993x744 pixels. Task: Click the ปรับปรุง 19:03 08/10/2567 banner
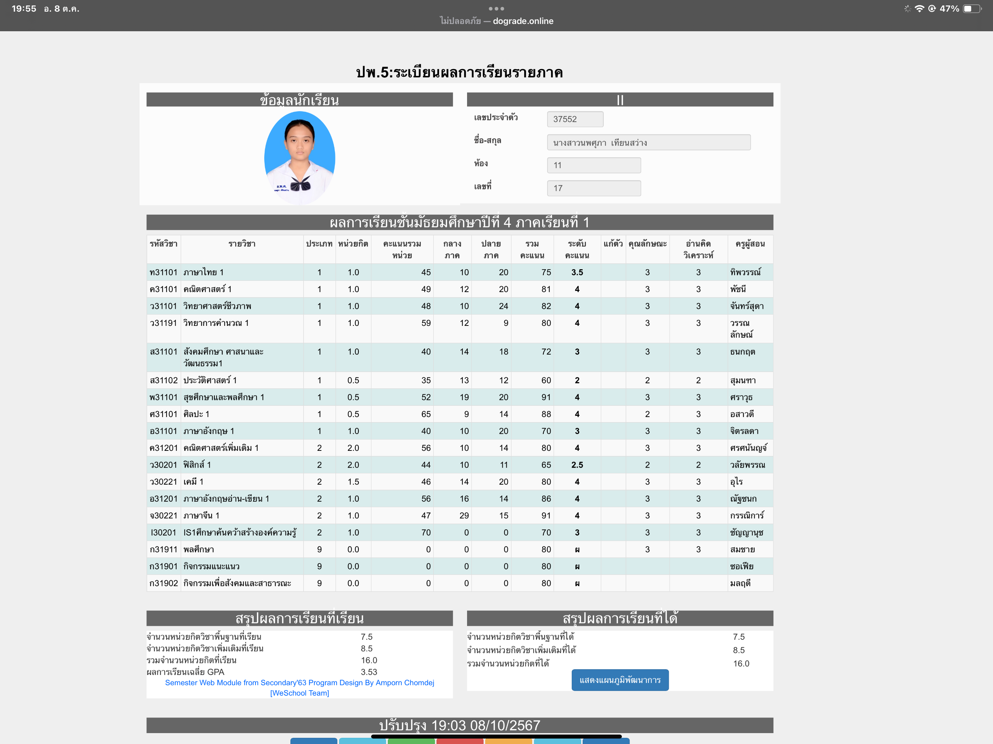coord(460,725)
